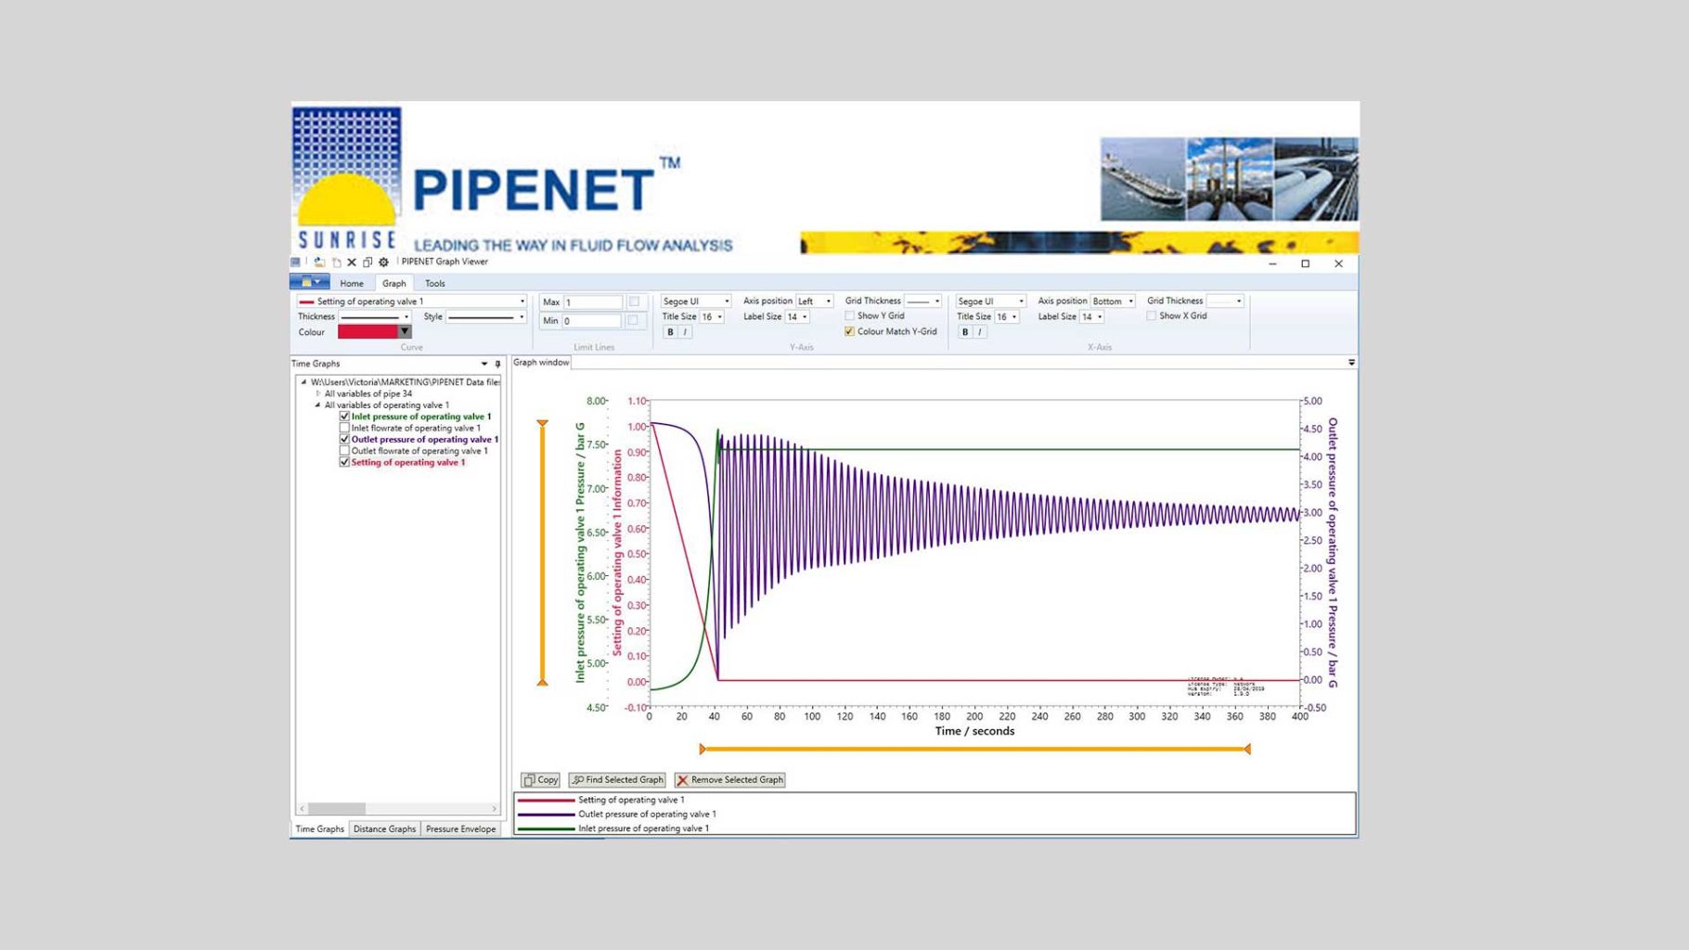Select the Graph ribbon tab
1689x950 pixels.
coord(394,284)
